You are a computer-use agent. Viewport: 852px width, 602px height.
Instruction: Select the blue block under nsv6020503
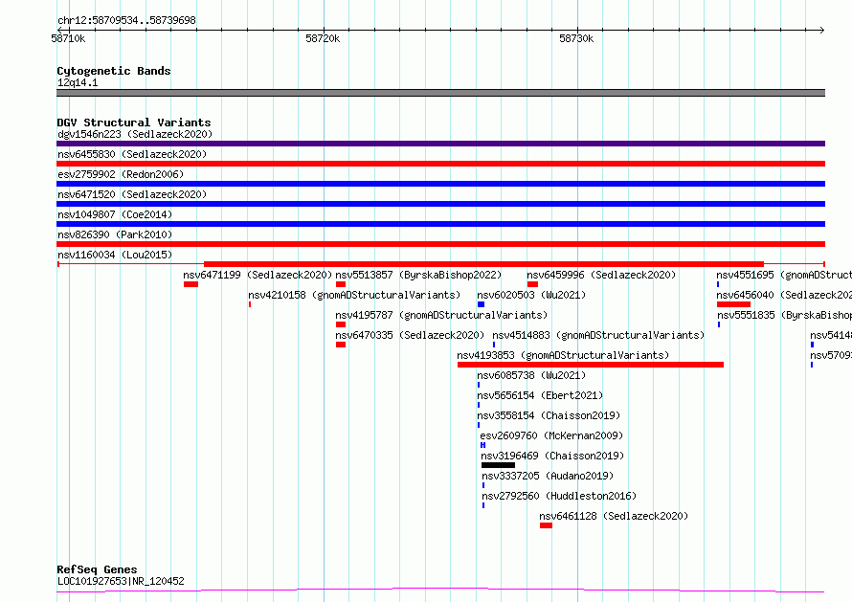pos(481,304)
